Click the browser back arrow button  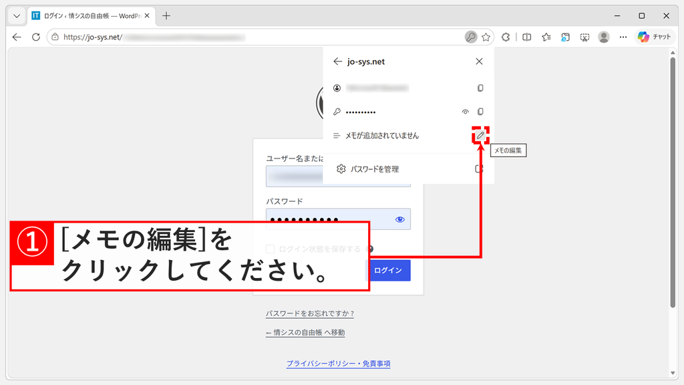click(17, 37)
